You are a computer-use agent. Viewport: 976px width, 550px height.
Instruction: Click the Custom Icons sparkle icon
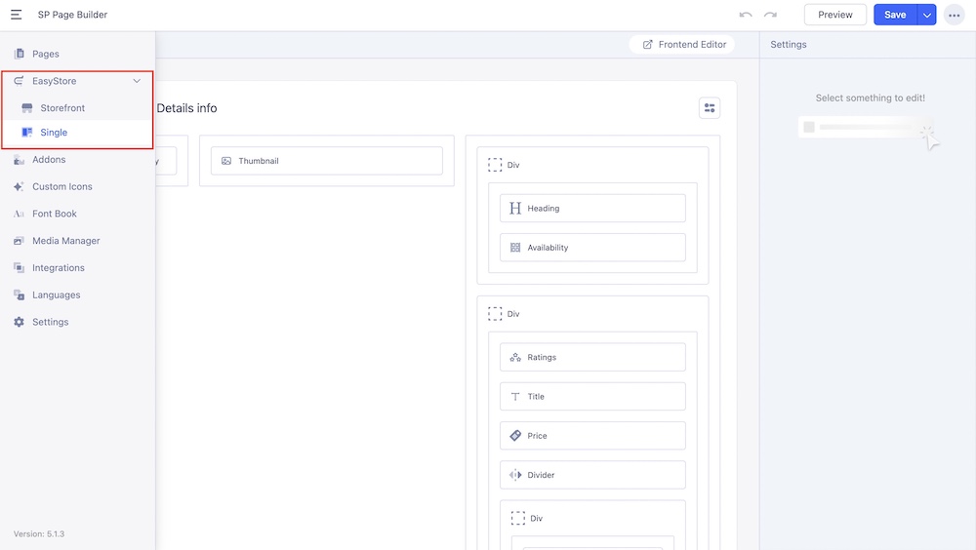pyautogui.click(x=20, y=186)
